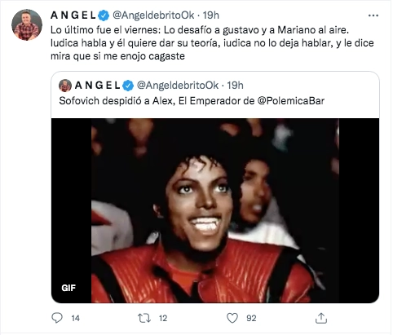Click the retweet arrows icon

pos(144,318)
